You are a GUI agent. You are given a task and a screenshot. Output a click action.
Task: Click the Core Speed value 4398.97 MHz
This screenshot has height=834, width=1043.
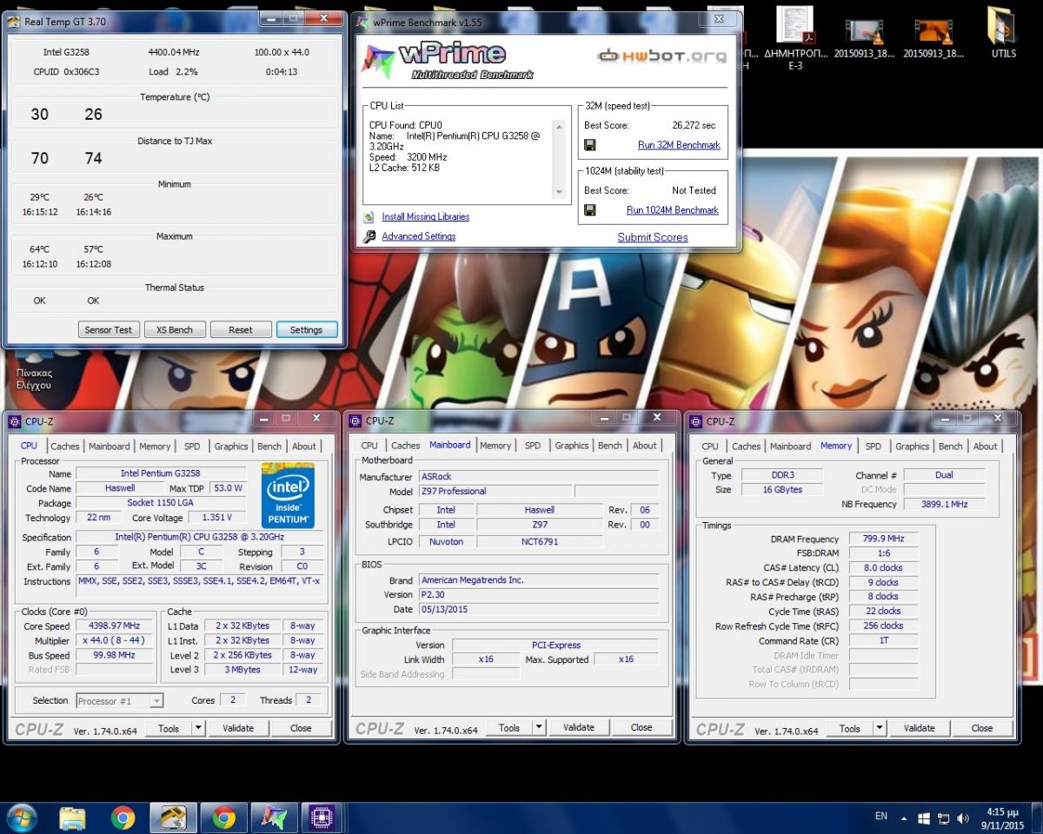tap(114, 625)
